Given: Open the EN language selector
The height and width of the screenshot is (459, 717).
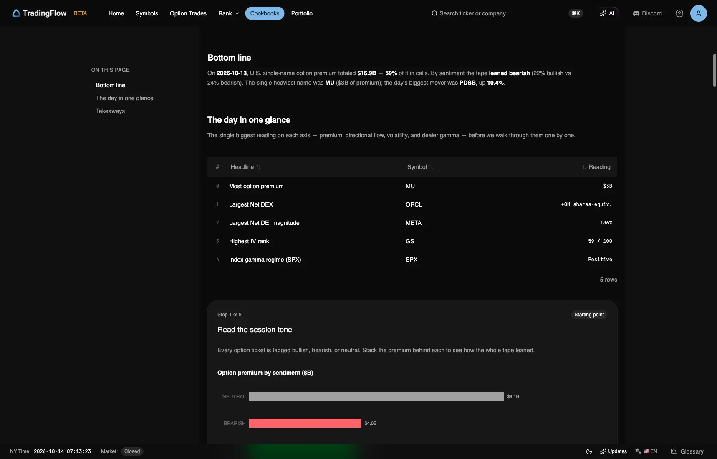Looking at the screenshot, I should [x=651, y=451].
